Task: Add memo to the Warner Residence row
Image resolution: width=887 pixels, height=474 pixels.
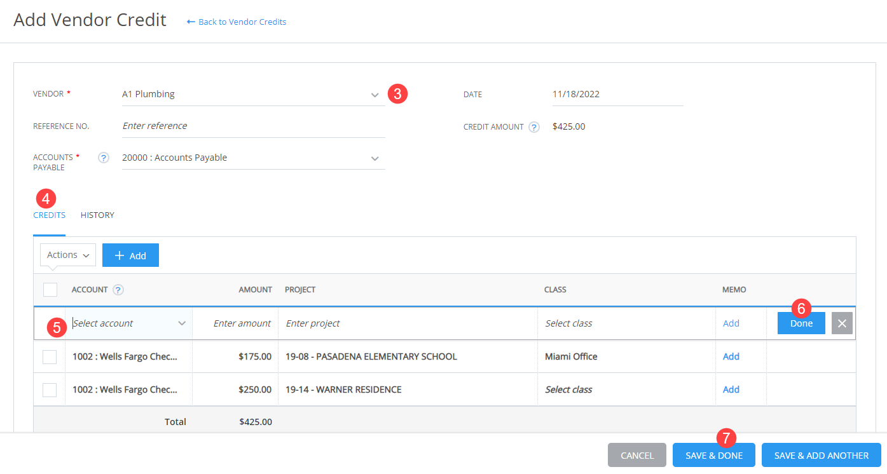Action: (x=731, y=389)
